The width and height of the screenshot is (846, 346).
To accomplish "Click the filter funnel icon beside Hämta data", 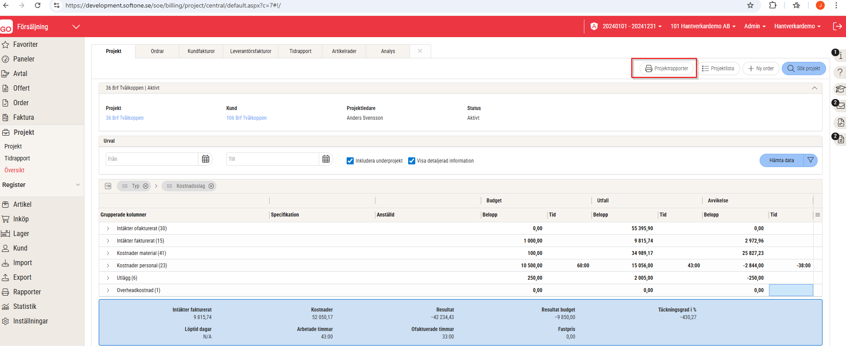I will [x=810, y=160].
